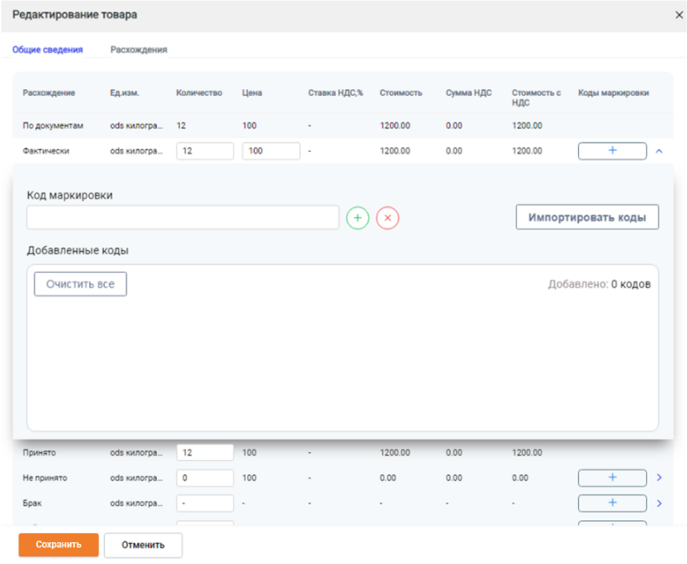Add marking codes for the Брак row
The image size is (687, 564).
[612, 503]
